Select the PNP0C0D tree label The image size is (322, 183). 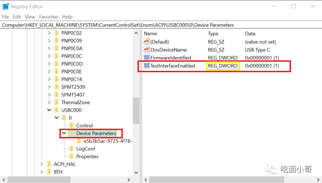(72, 64)
